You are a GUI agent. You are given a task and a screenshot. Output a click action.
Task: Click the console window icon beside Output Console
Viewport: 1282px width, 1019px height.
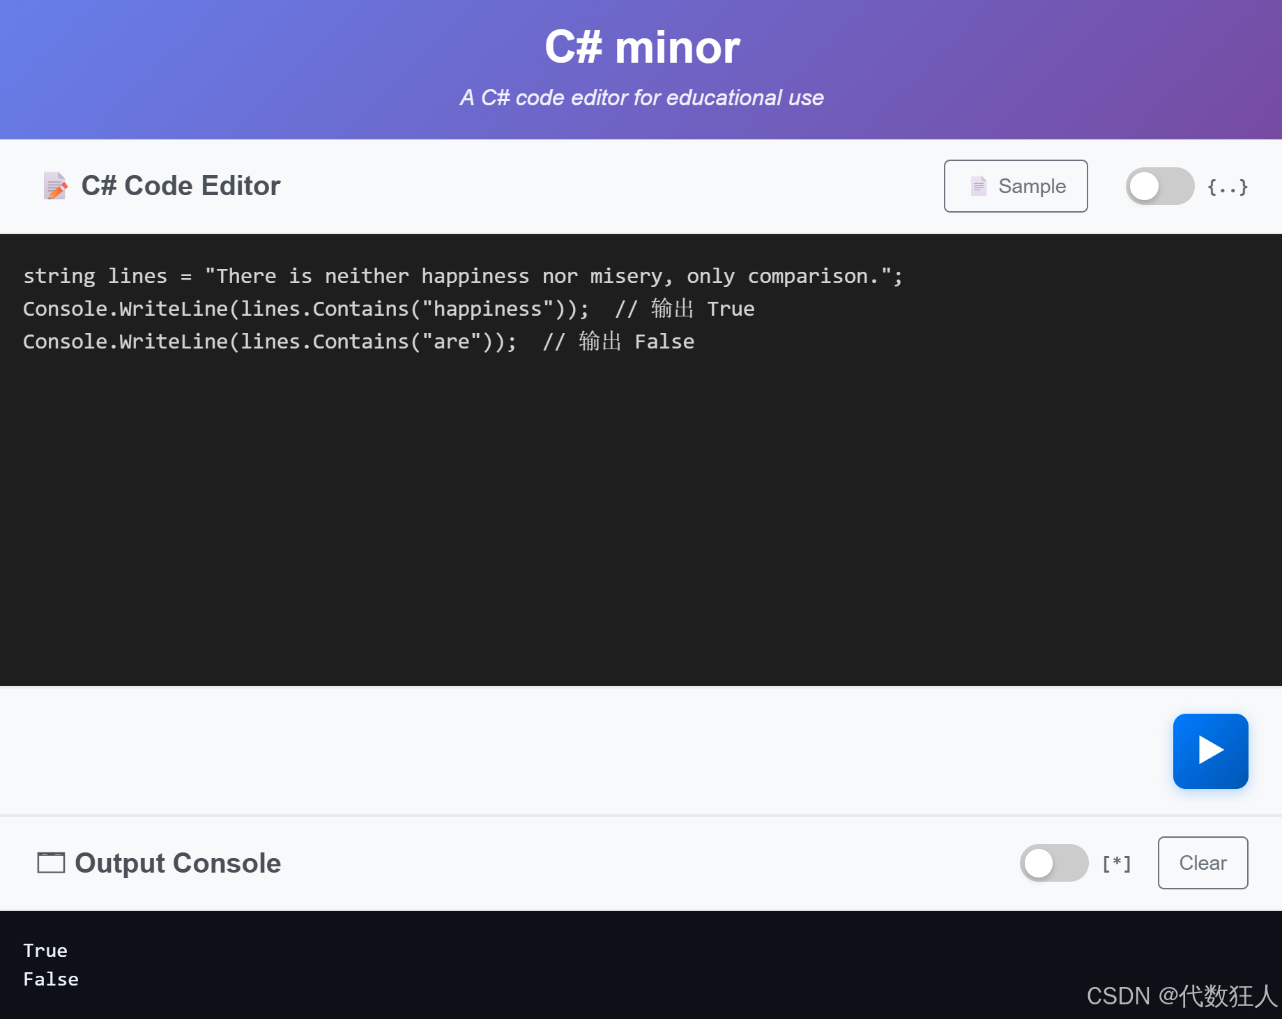click(x=51, y=863)
